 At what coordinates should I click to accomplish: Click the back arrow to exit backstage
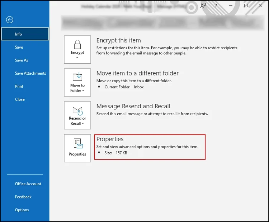click(9, 20)
